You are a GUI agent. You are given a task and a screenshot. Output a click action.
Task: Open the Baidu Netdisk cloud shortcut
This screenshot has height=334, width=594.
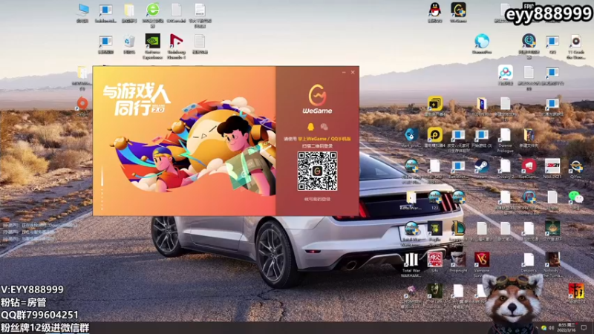click(506, 75)
